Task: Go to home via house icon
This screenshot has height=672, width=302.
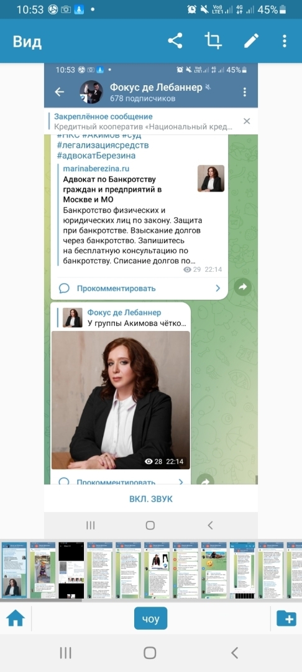Action: point(16,618)
